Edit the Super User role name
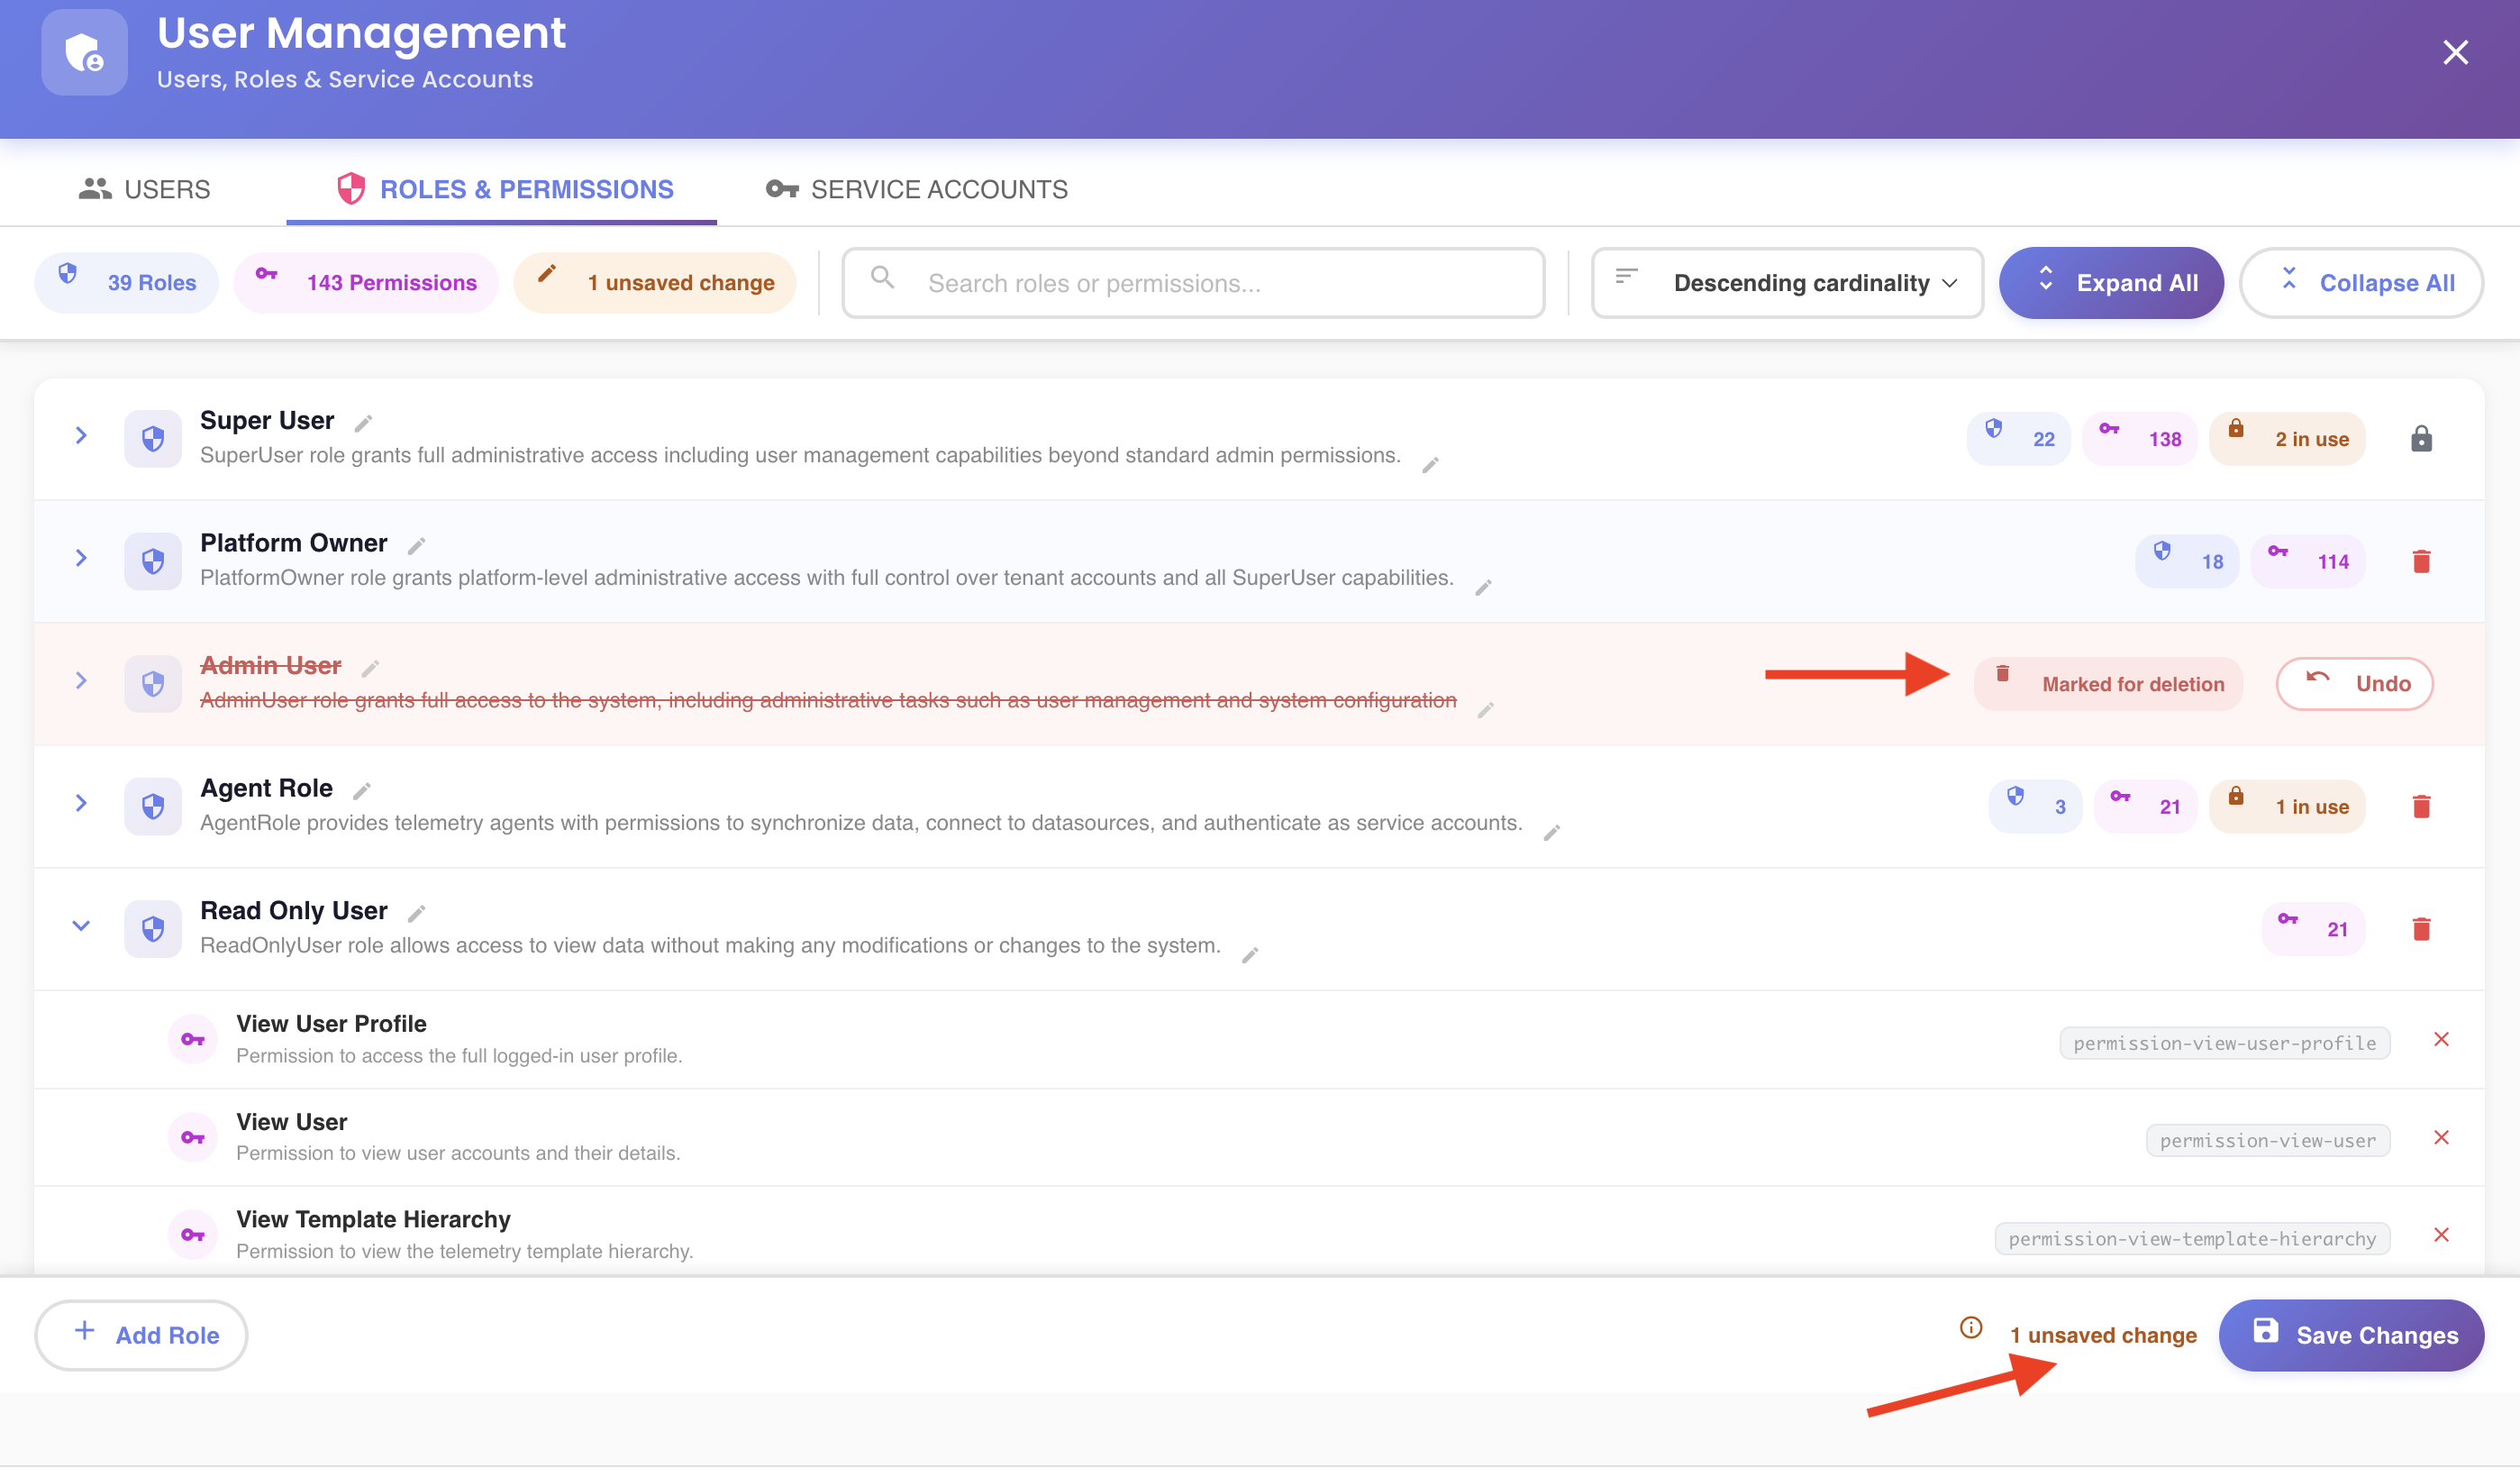Image resolution: width=2520 pixels, height=1477 pixels. [364, 423]
